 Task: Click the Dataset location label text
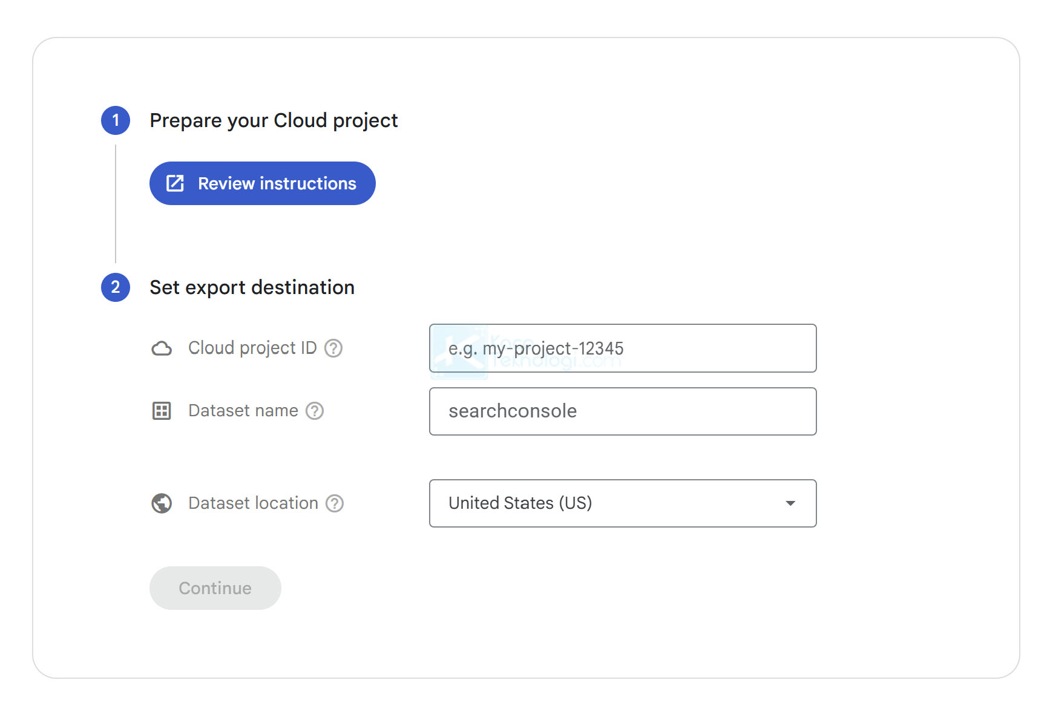253,503
